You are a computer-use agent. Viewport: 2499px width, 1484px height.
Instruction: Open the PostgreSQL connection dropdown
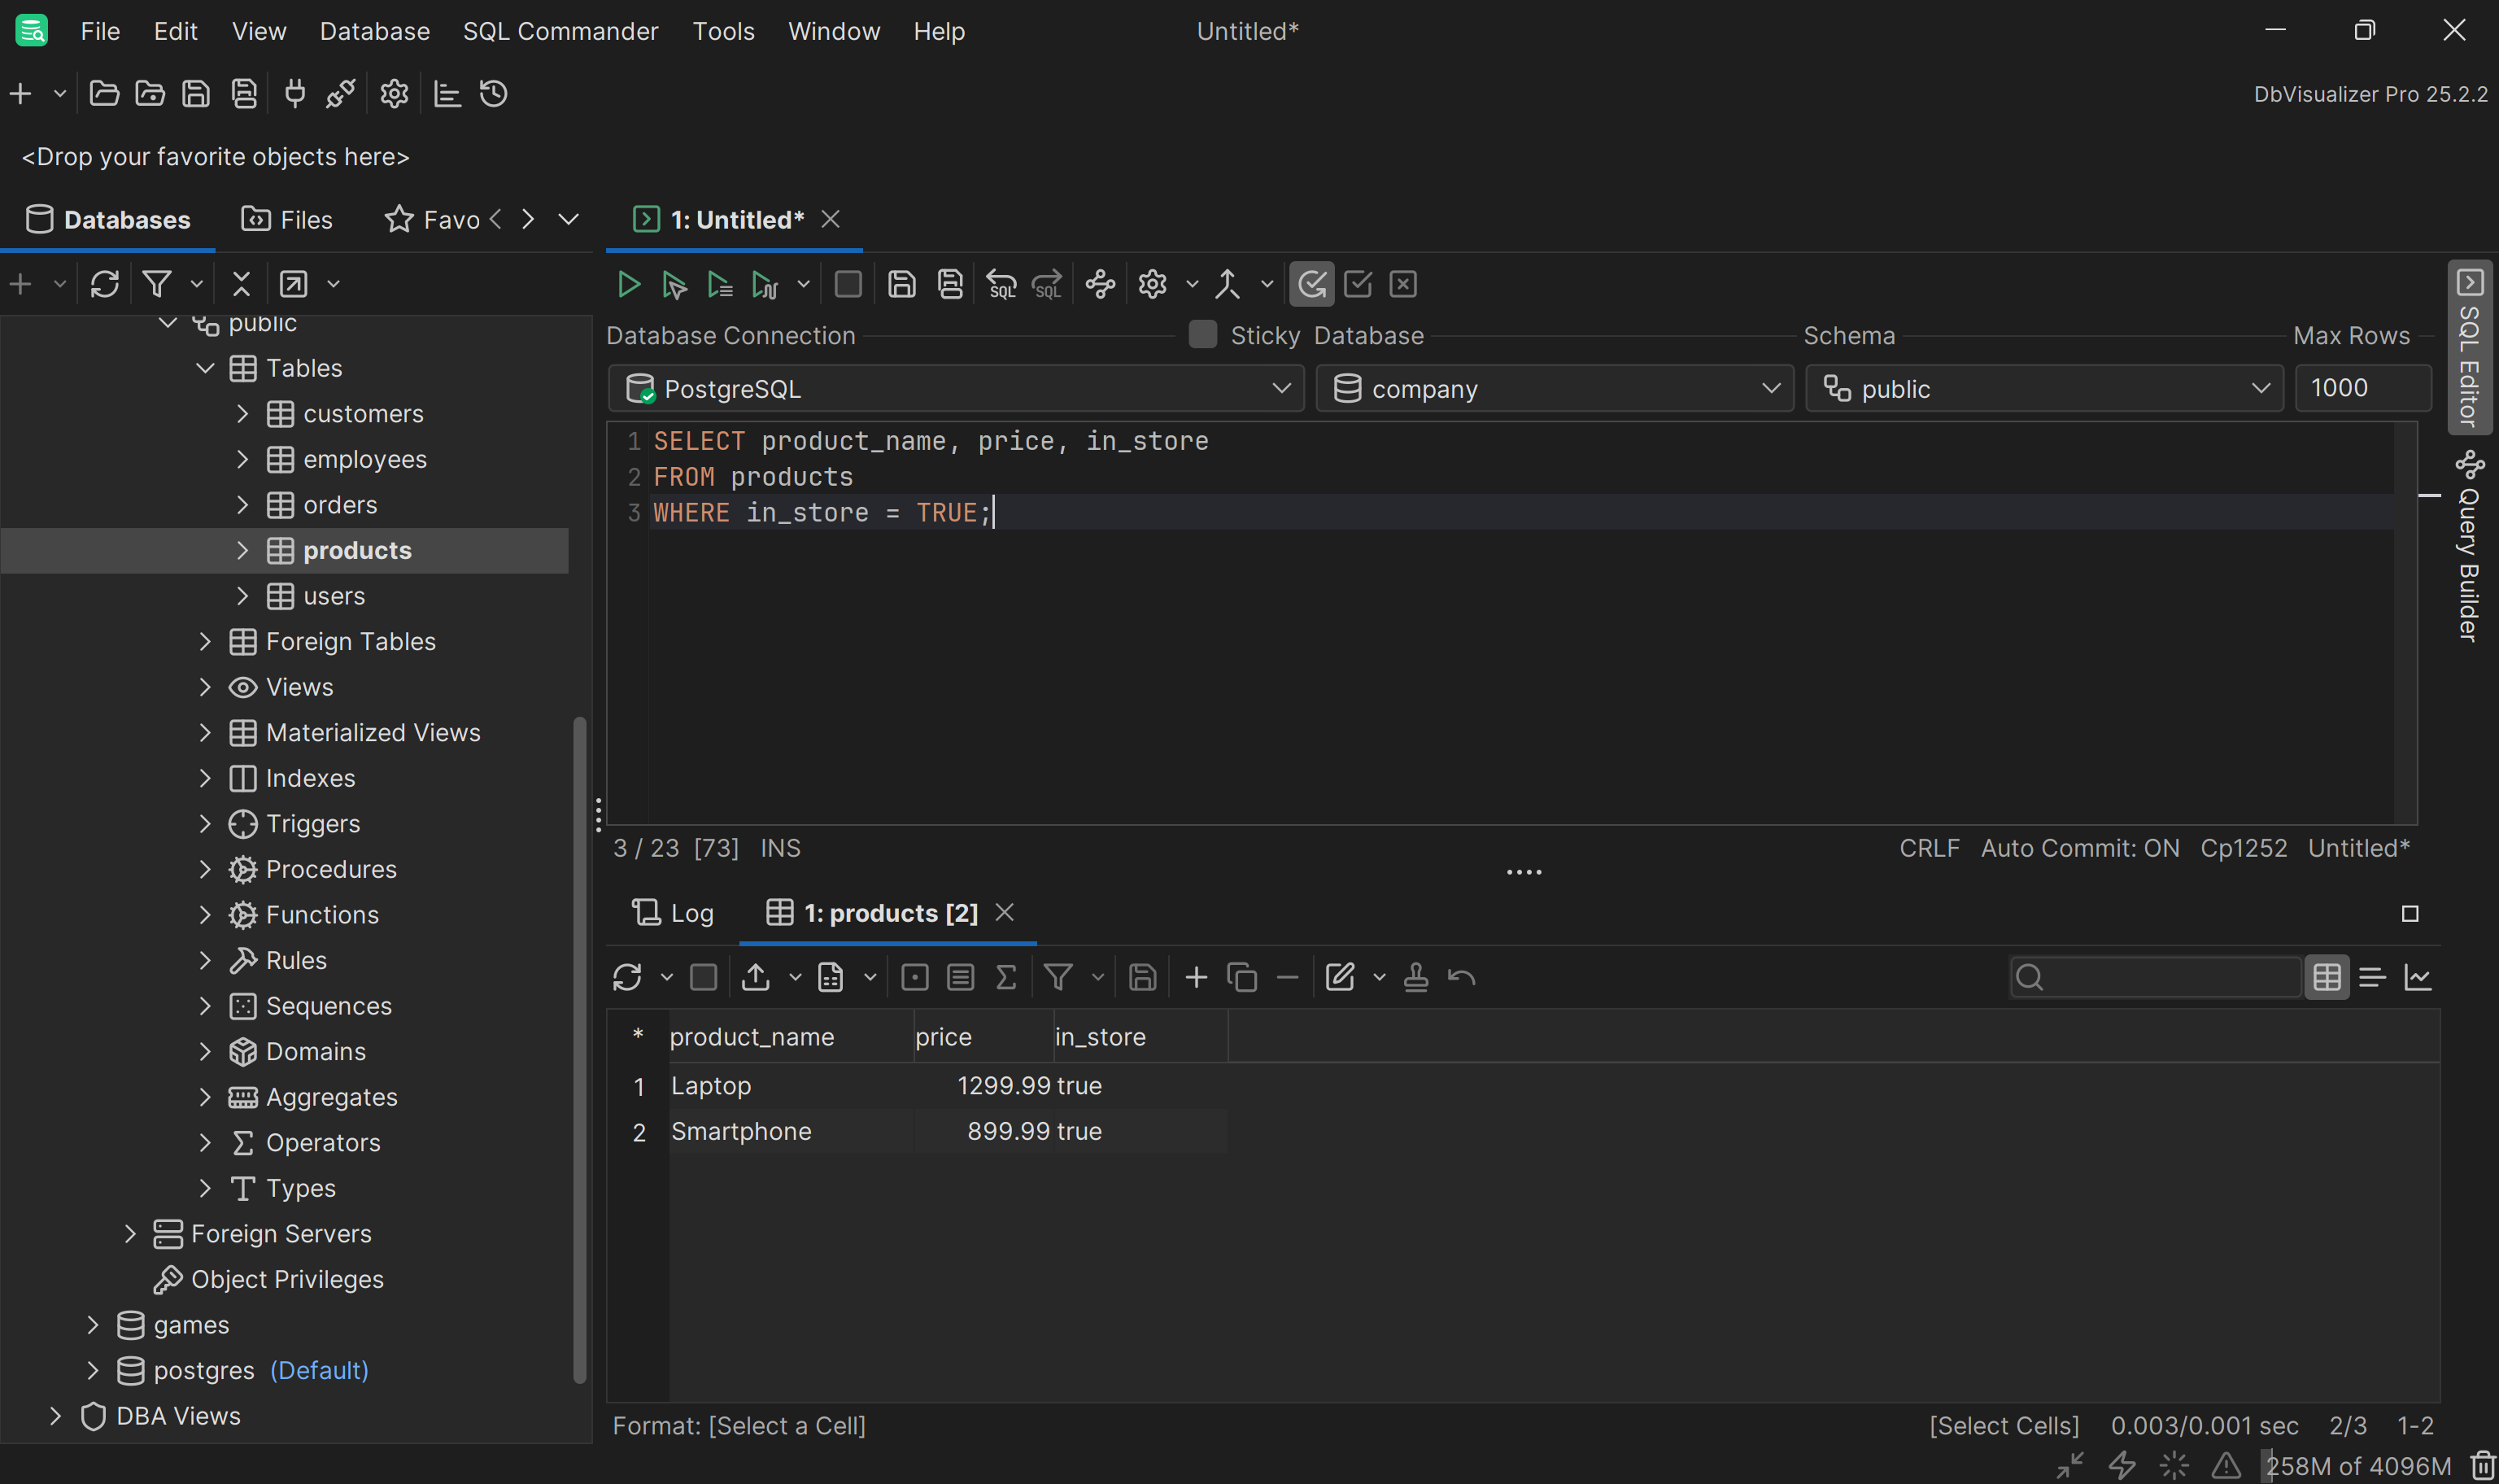(x=956, y=388)
